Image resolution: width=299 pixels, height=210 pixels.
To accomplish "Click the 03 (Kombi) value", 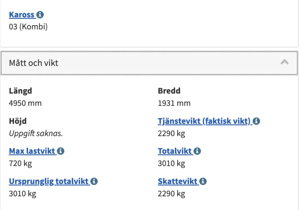I will pyautogui.click(x=28, y=27).
